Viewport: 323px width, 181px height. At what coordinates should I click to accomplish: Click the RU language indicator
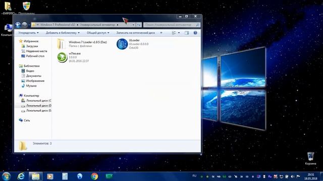[194, 176]
